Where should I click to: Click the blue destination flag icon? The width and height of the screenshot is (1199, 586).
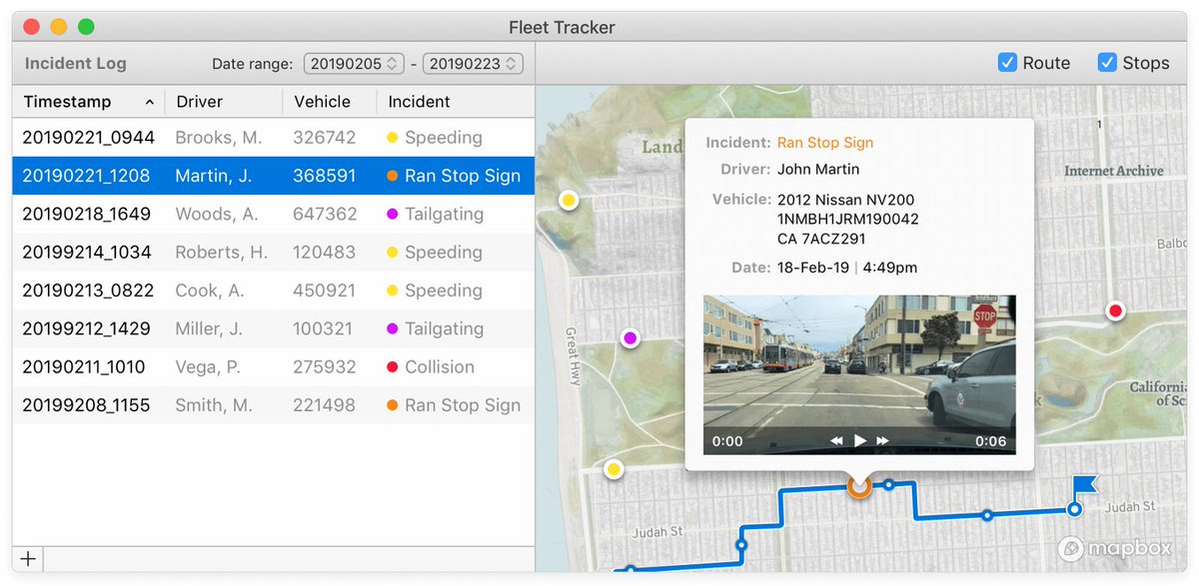1085,486
